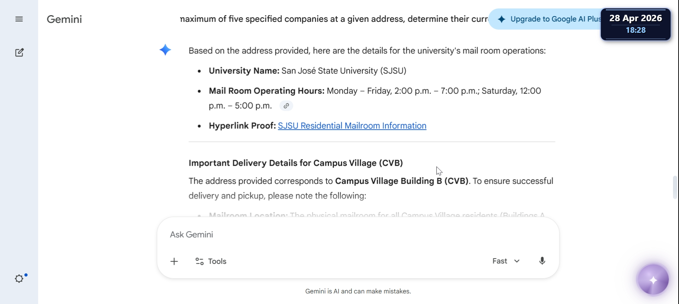
Task: Click sparkle icon in Upgrade button
Action: [x=501, y=19]
